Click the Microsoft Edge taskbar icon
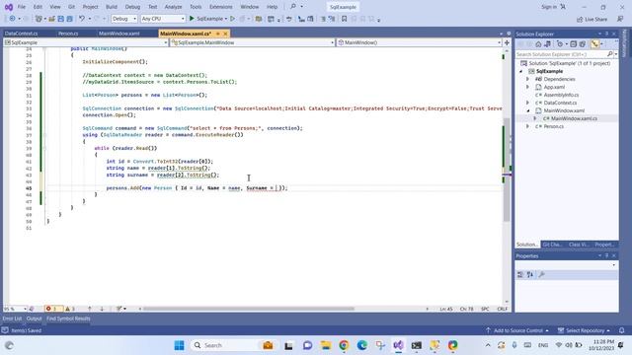 pyautogui.click(x=362, y=345)
